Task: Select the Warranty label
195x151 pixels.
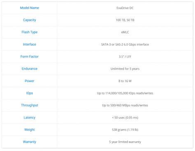Action: coord(30,142)
